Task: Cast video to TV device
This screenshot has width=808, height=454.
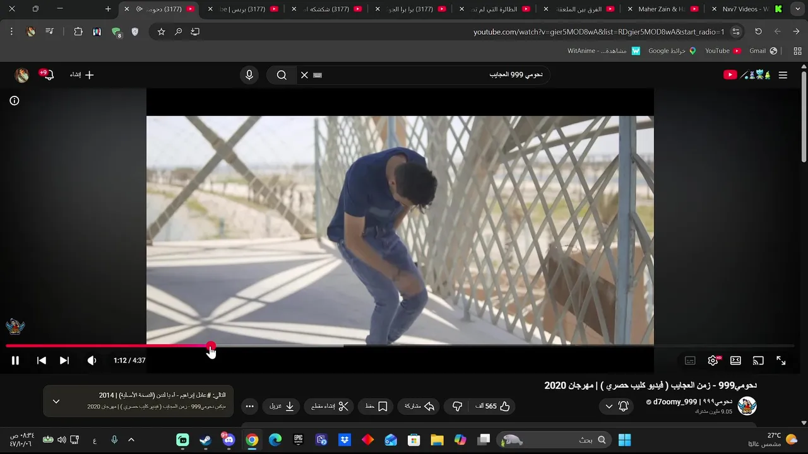Action: (758, 361)
